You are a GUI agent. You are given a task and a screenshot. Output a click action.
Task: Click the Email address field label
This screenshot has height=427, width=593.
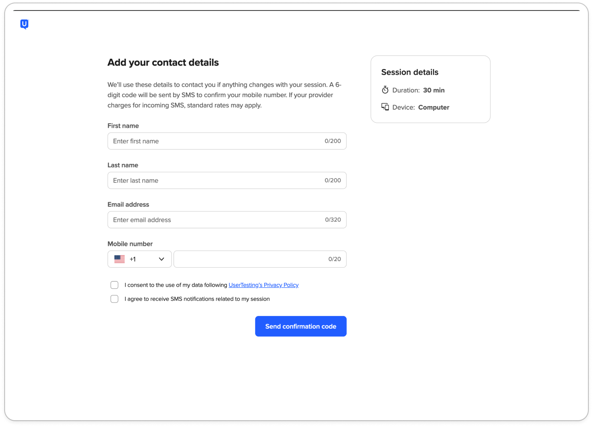pos(128,205)
